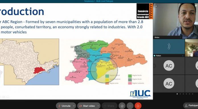The height and width of the screenshot is (109, 198).
Task: Click the previous-page arrow in the participant grid
Action: (154, 66)
